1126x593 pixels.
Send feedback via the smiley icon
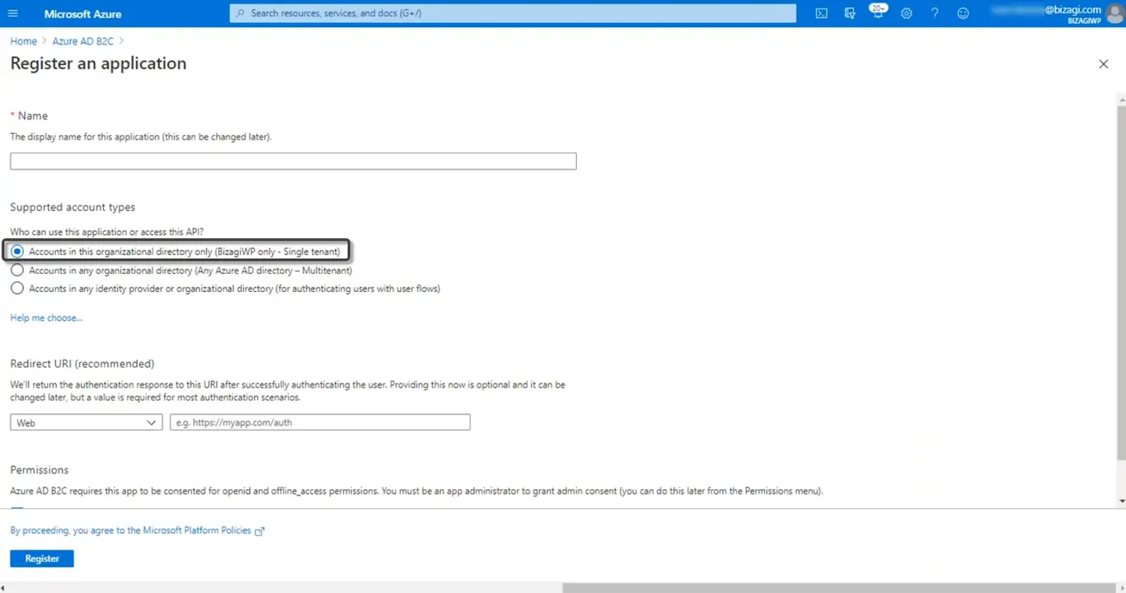pos(963,13)
